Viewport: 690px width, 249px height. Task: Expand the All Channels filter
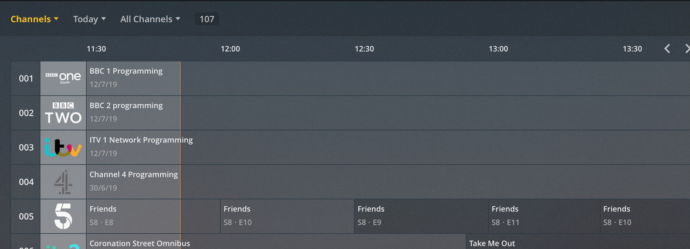150,19
